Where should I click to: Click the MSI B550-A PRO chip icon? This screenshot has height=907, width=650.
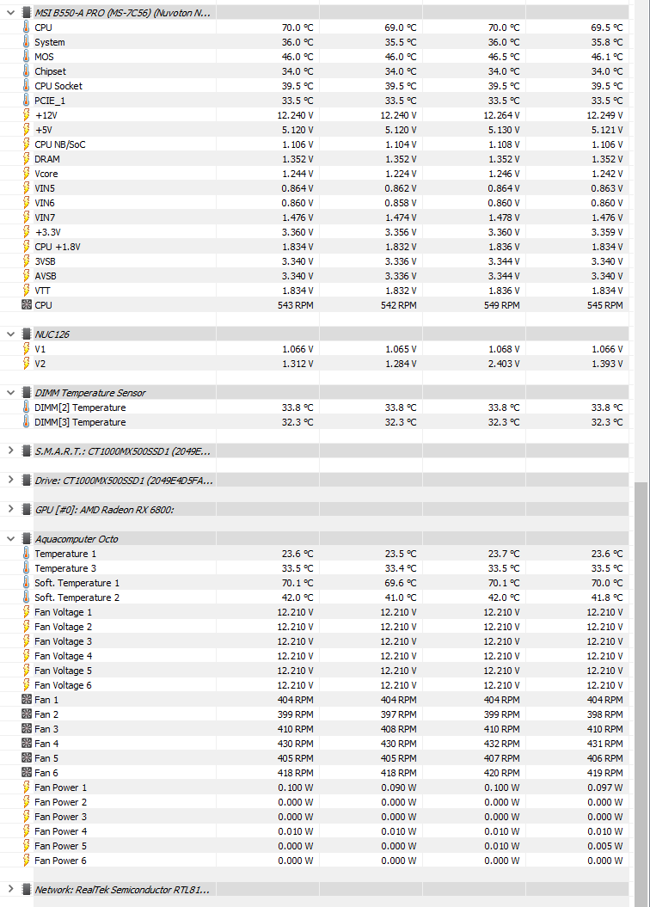(26, 13)
